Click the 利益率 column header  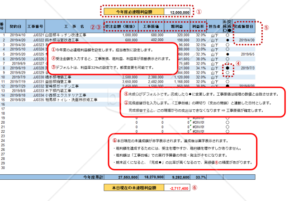pos(198,26)
